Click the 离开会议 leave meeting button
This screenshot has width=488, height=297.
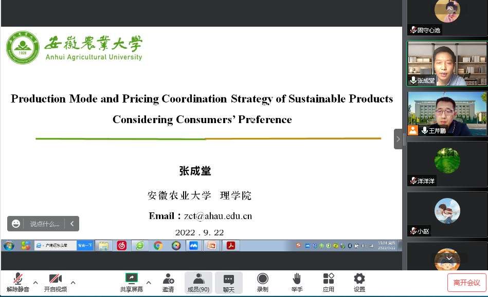(x=466, y=283)
